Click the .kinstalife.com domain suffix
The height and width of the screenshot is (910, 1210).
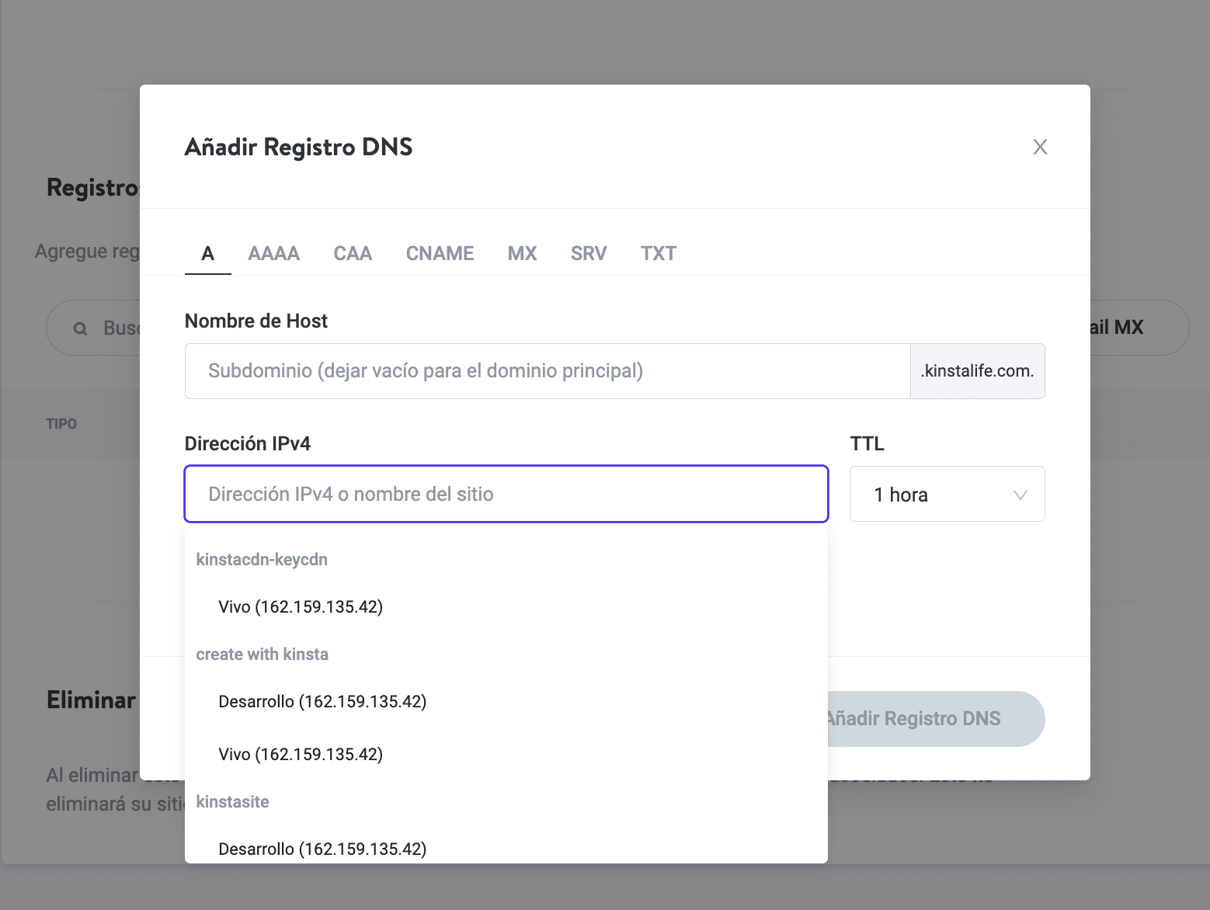pos(977,371)
